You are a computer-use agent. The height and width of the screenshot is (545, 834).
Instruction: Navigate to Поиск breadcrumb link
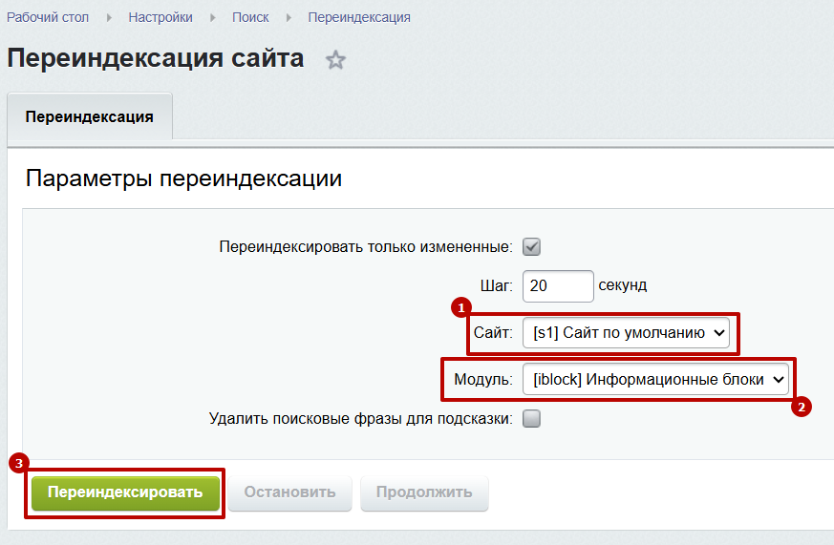click(250, 18)
